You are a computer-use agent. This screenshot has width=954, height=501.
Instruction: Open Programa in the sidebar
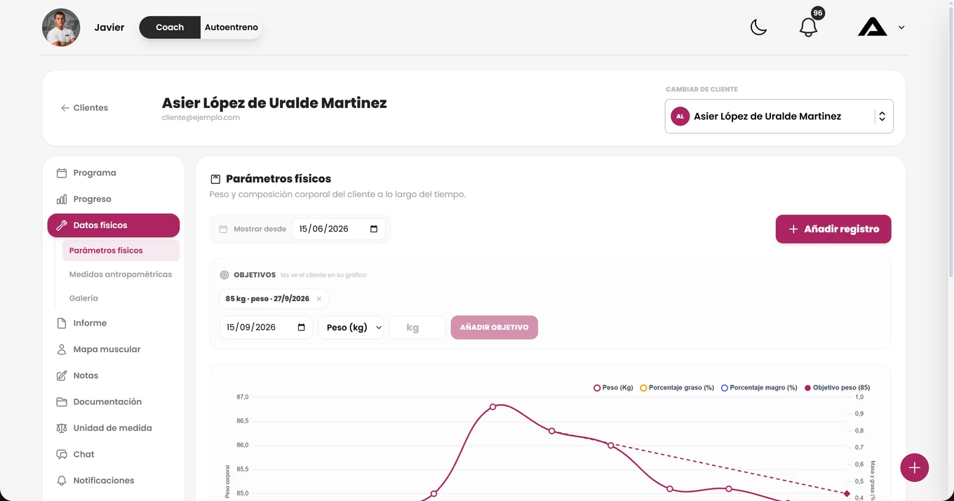(x=113, y=173)
